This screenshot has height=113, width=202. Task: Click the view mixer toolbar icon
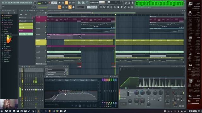coord(111,7)
